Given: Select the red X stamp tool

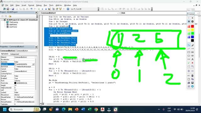Looking at the screenshot, I should coord(193,63).
